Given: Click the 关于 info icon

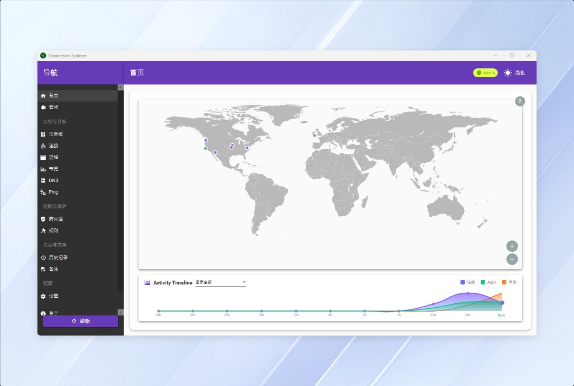Looking at the screenshot, I should pos(43,313).
